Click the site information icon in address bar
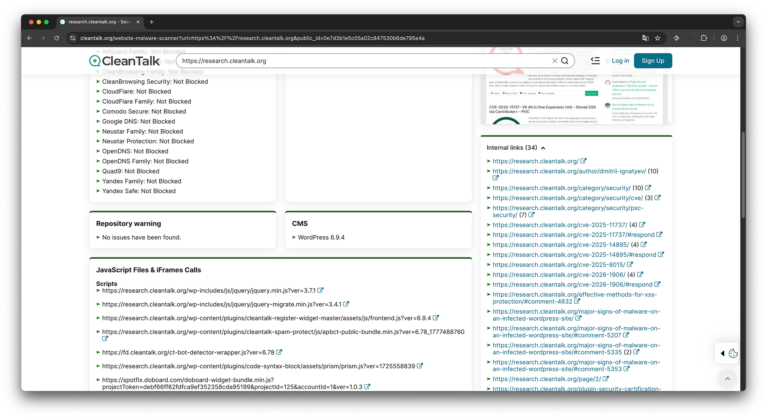This screenshot has height=419, width=767. [x=73, y=38]
